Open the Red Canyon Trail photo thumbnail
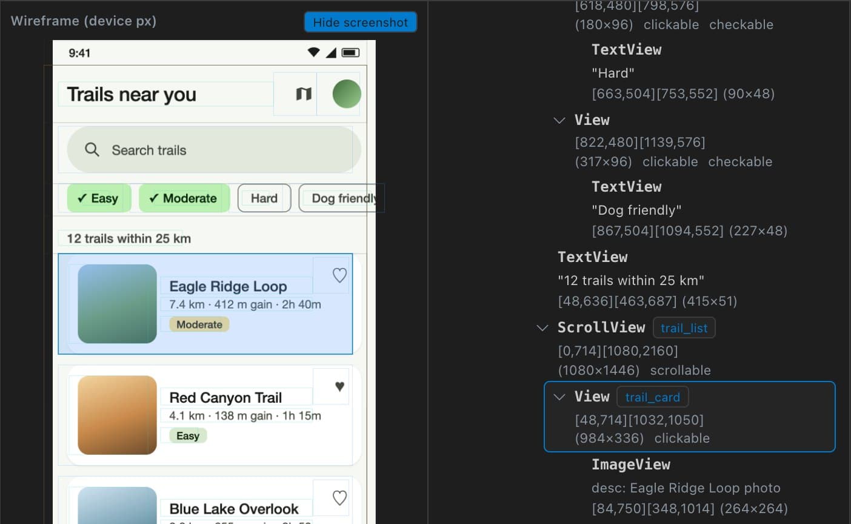Screen dimensions: 851x524 pyautogui.click(x=117, y=415)
